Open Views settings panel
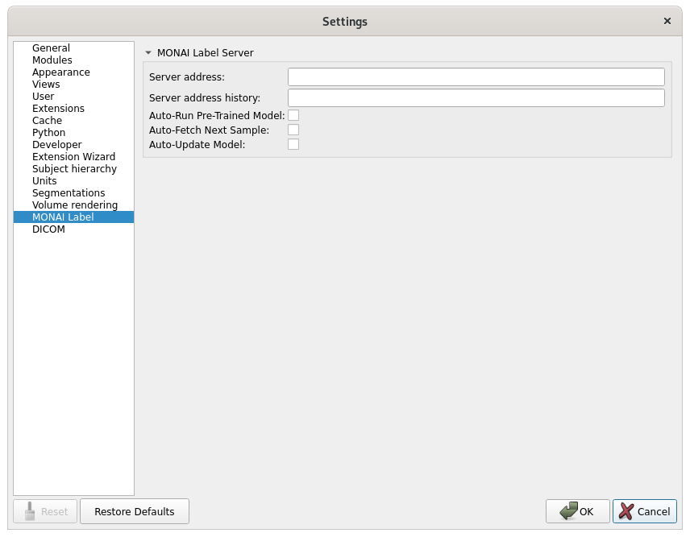The width and height of the screenshot is (690, 537). 74,85
